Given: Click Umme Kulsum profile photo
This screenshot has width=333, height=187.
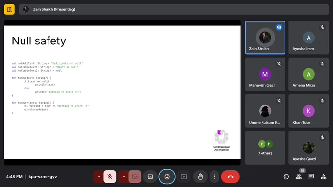Looking at the screenshot, I should [x=265, y=111].
